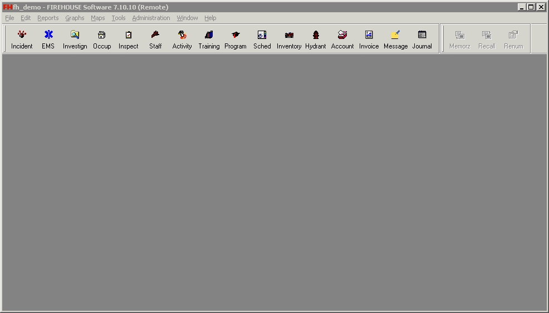
Task: Close the FIREHOUSE Software window
Action: [541, 7]
